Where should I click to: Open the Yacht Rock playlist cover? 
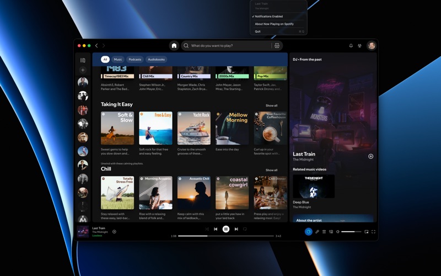(x=194, y=128)
